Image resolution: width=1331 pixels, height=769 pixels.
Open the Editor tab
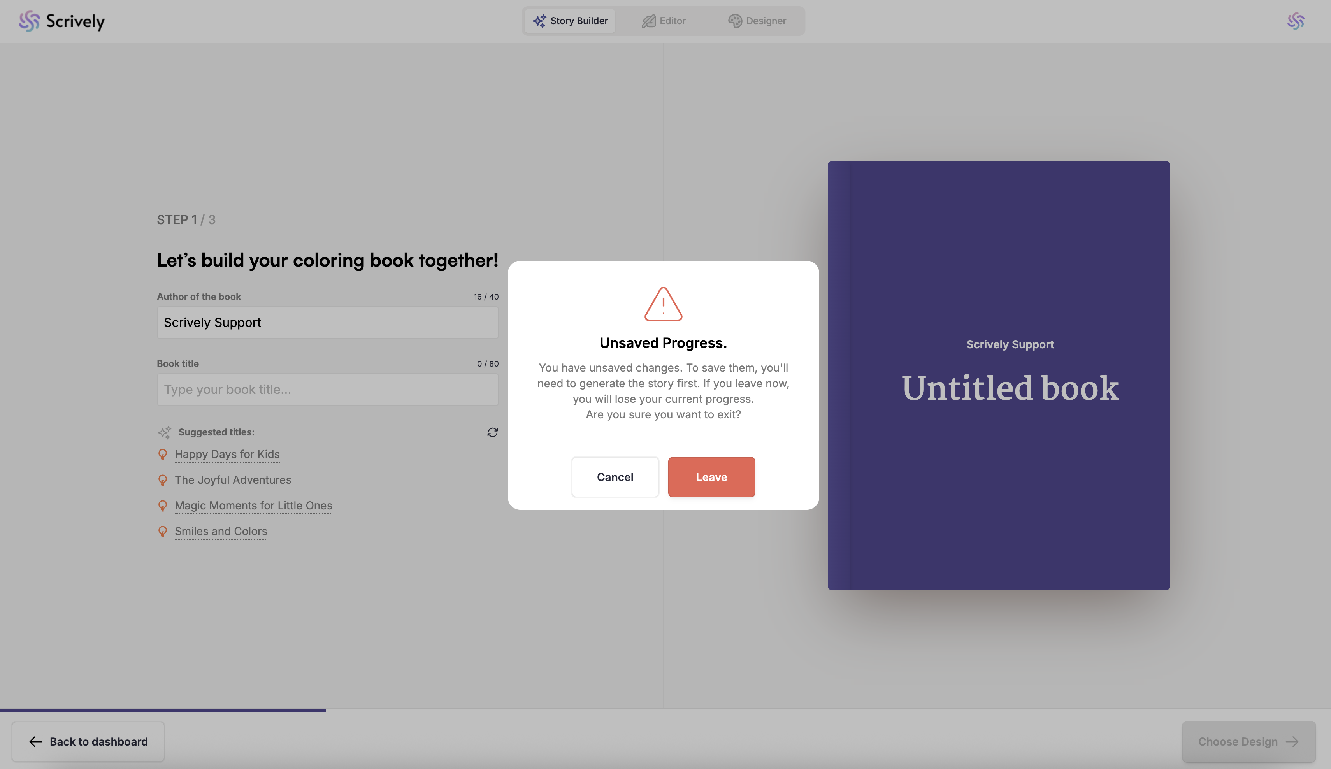coord(664,21)
